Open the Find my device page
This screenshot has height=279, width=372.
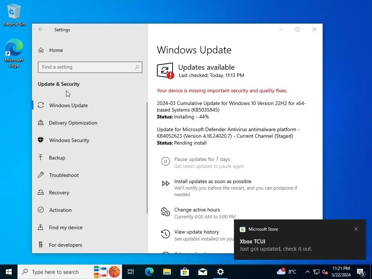(90, 227)
